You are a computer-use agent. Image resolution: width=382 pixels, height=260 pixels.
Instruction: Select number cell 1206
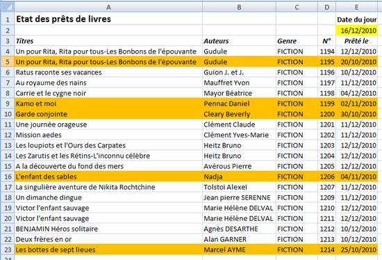point(326,177)
